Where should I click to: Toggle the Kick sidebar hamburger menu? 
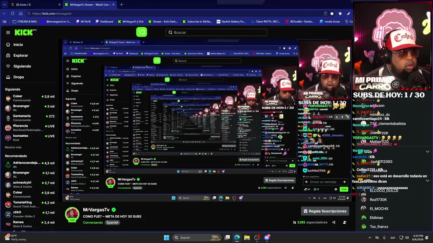tap(8, 32)
